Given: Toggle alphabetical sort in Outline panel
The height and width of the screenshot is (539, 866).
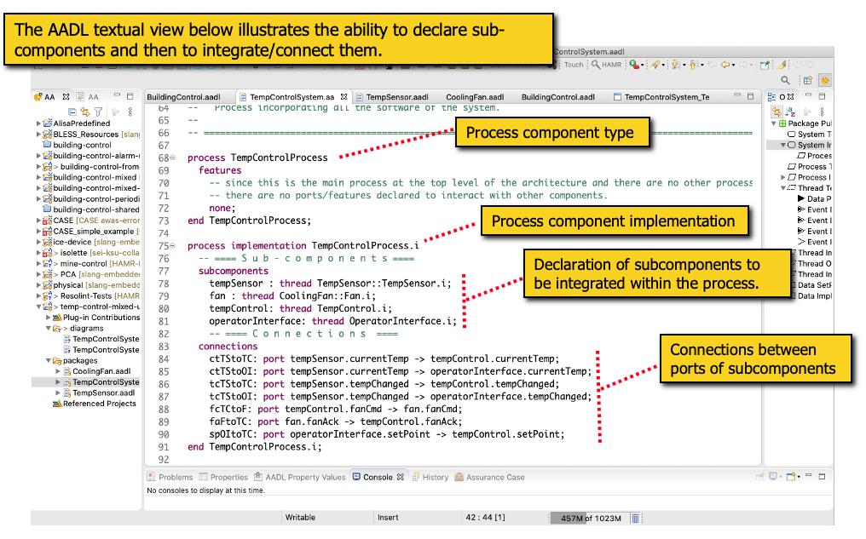Looking at the screenshot, I should point(791,112).
